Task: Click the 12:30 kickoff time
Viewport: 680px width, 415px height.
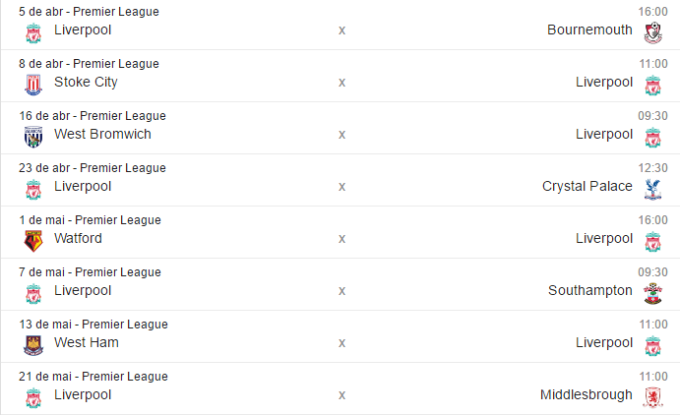Action: pyautogui.click(x=653, y=168)
